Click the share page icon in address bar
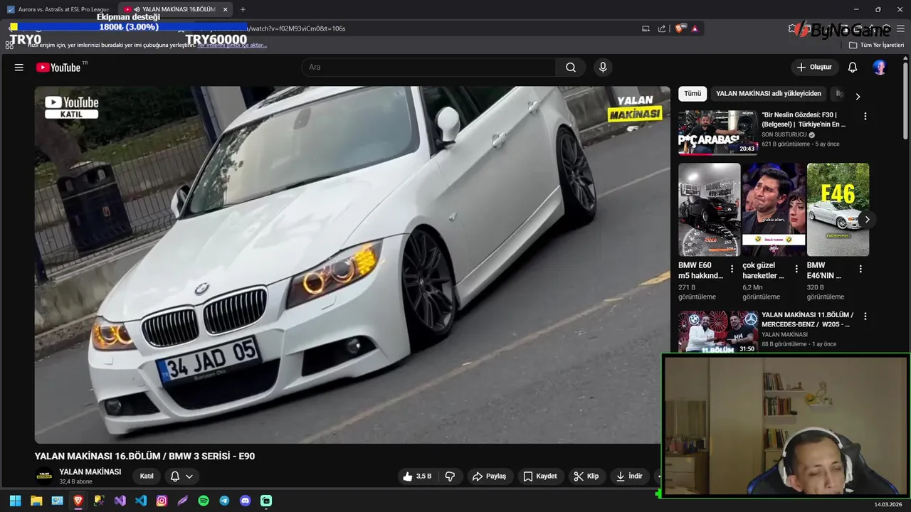This screenshot has width=911, height=512. (662, 28)
